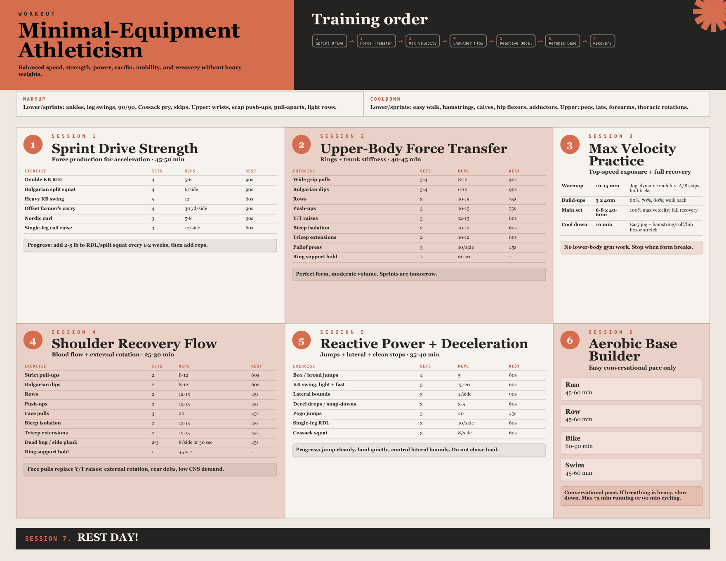Open the Reactive Decel step chip
The image size is (726, 561).
tap(516, 41)
